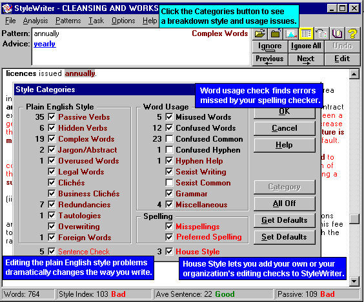Click Help button in Style Categories dialog
The height and width of the screenshot is (302, 364).
pyautogui.click(x=285, y=145)
